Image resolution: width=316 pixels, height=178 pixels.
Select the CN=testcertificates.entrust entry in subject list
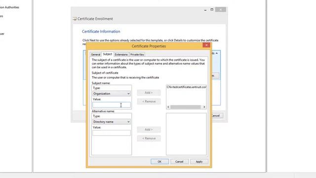click(187, 87)
